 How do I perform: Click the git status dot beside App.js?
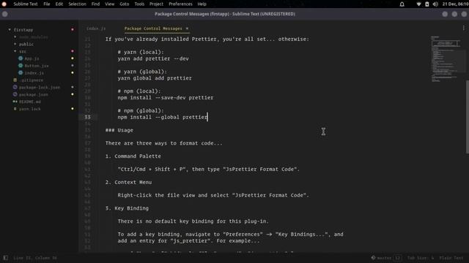click(x=73, y=58)
